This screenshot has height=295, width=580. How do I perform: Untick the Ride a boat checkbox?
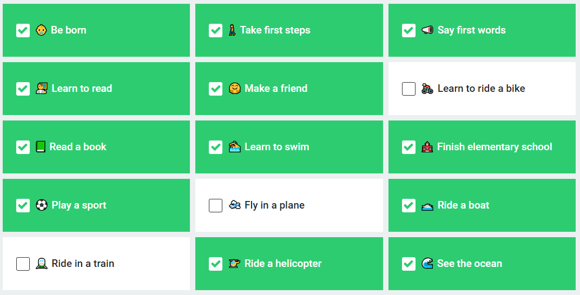pos(408,205)
